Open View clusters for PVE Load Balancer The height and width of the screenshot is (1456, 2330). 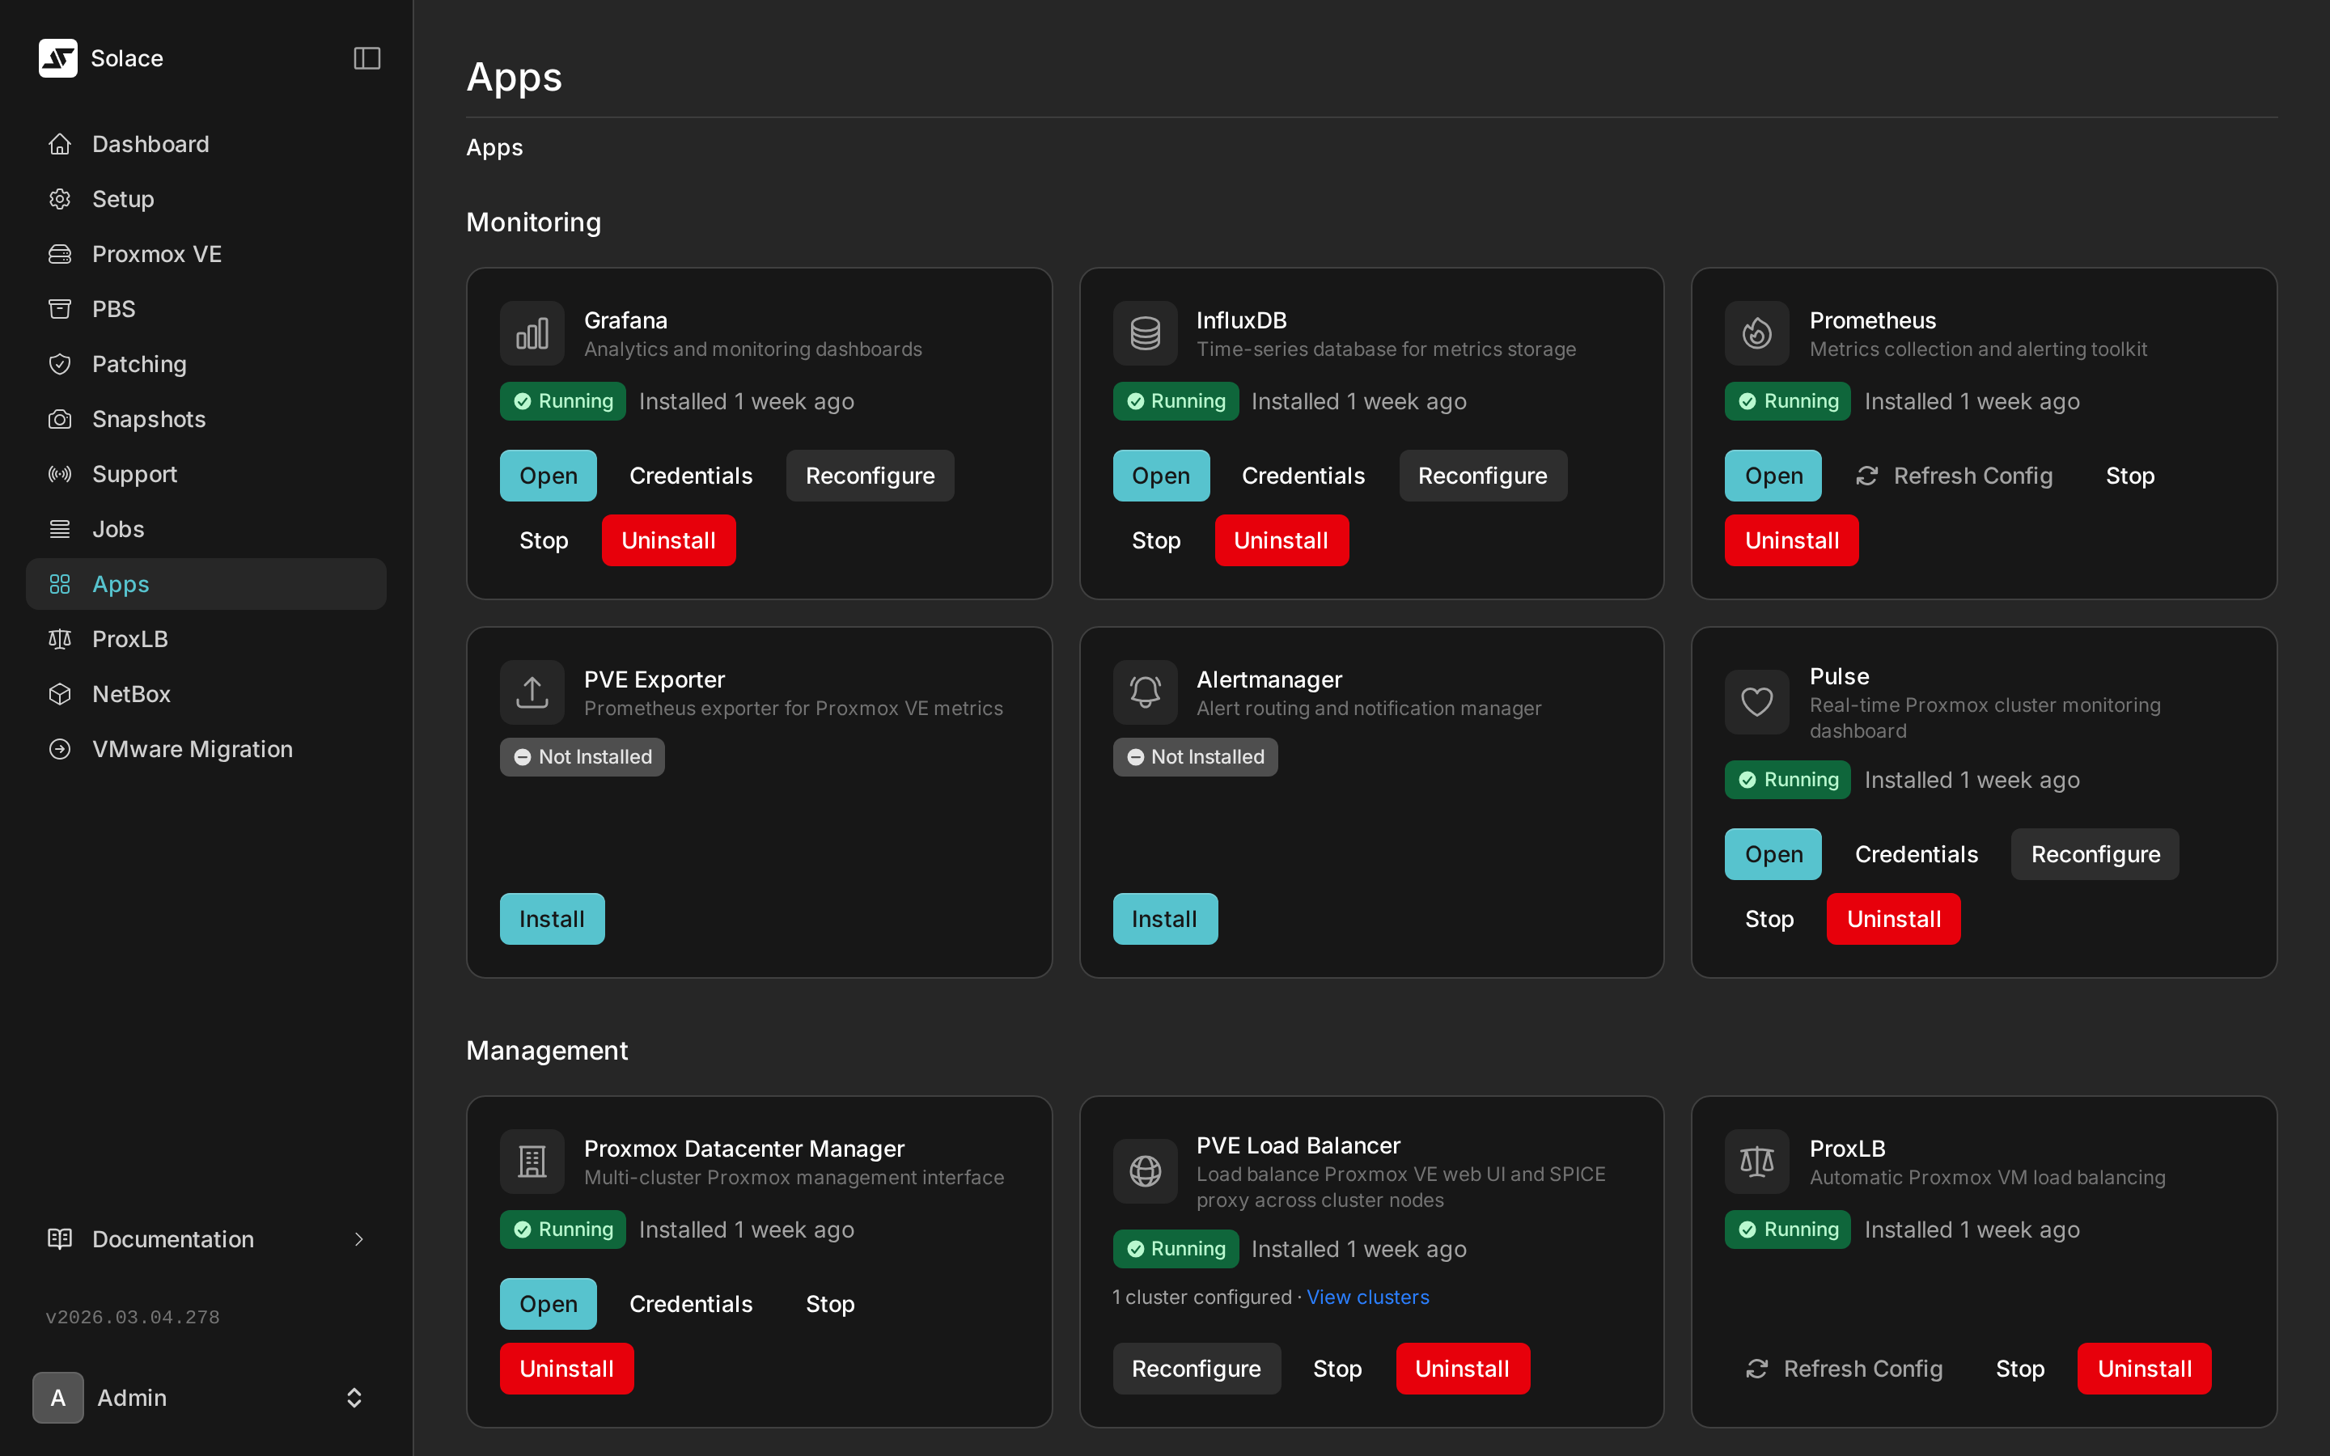(x=1367, y=1297)
